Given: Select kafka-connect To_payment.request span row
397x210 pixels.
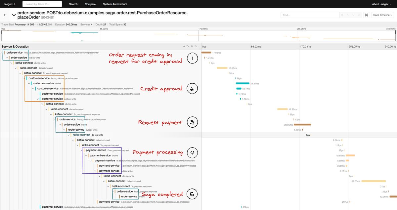Looking at the screenshot, I should point(101,145).
